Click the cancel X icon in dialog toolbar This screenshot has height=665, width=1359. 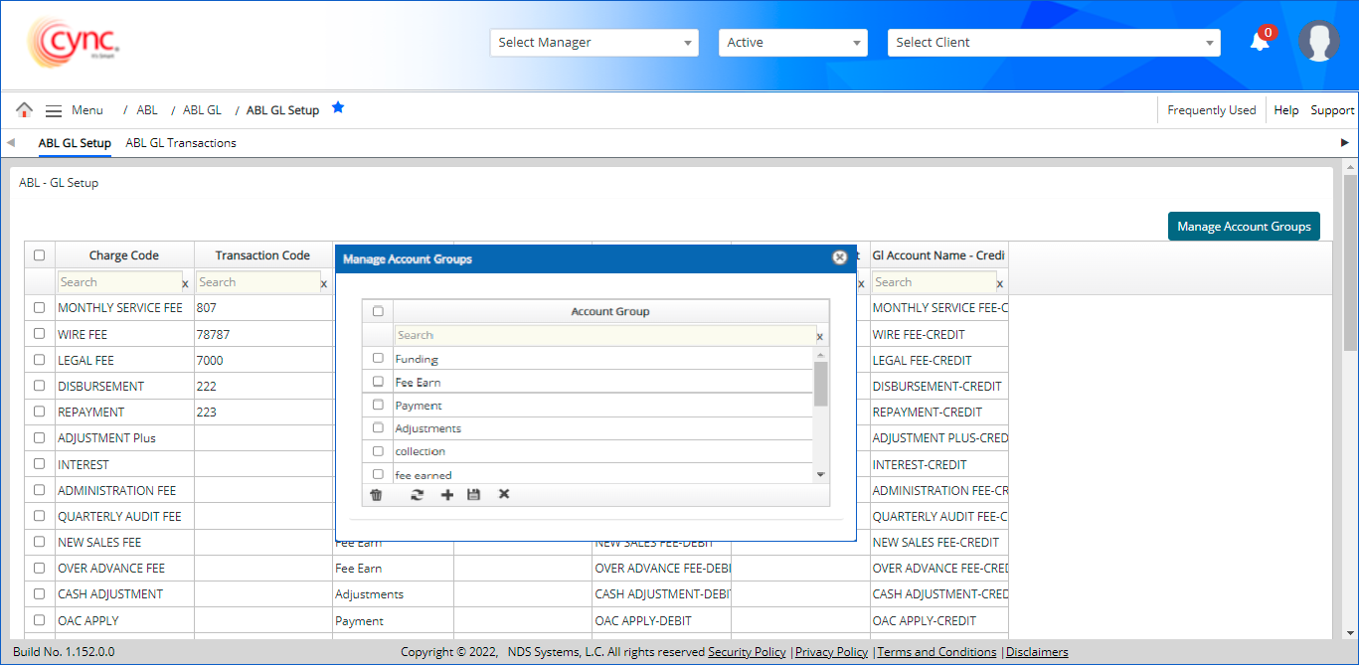click(504, 495)
